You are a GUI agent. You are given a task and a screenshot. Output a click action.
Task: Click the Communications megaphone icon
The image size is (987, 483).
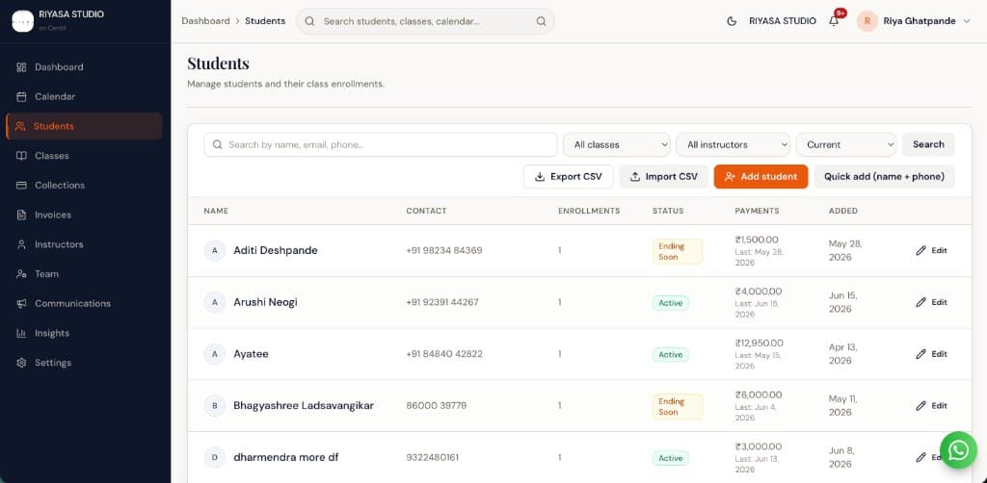coord(21,303)
